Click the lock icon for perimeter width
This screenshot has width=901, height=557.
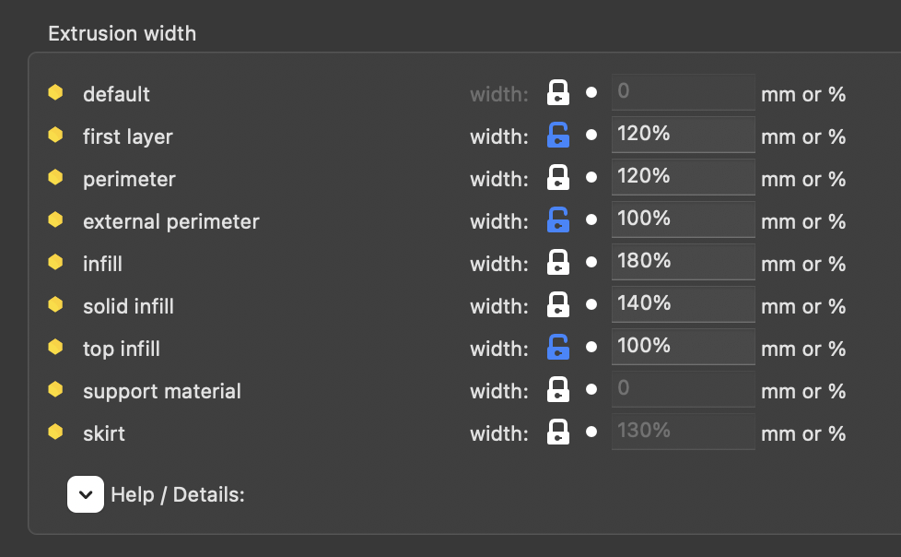(558, 178)
